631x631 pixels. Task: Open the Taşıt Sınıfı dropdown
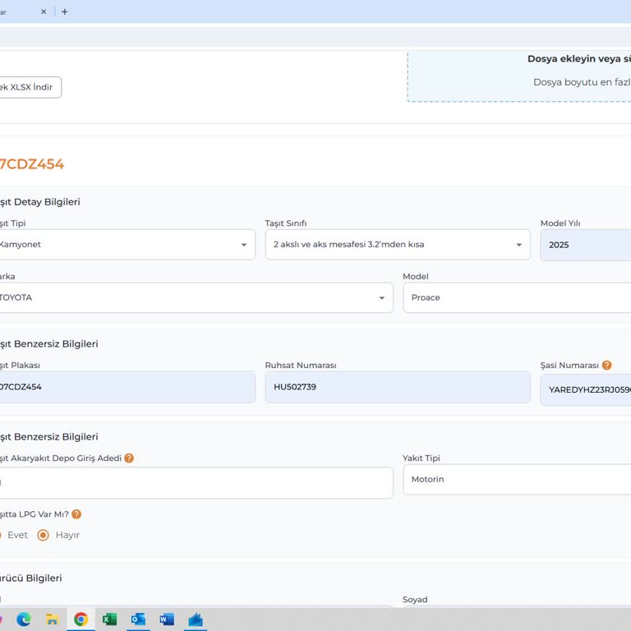[518, 245]
